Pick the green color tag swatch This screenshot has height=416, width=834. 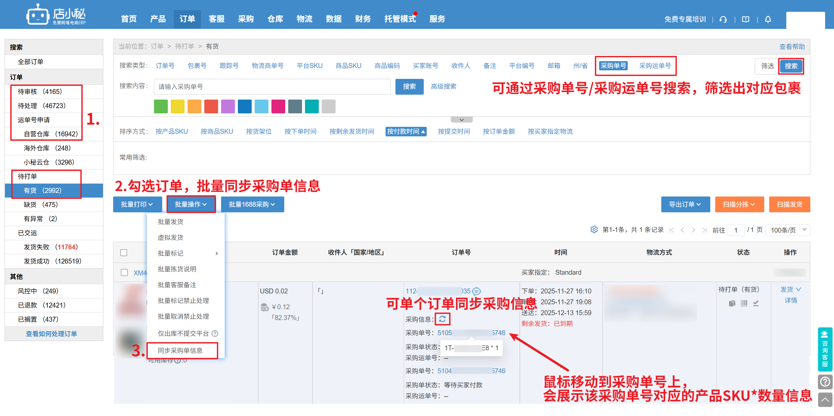161,106
